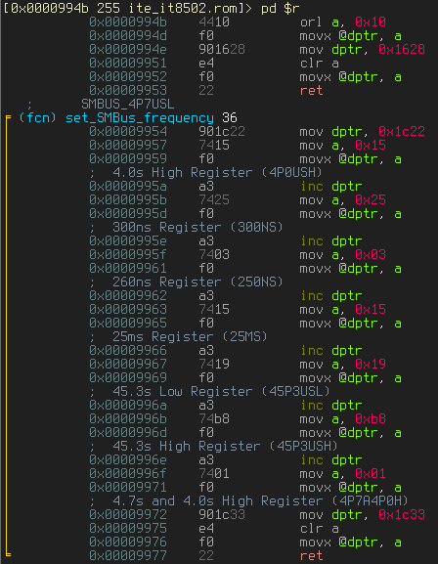Select the red operand 0x1628
Screen dimensions: 438x564
402,50
